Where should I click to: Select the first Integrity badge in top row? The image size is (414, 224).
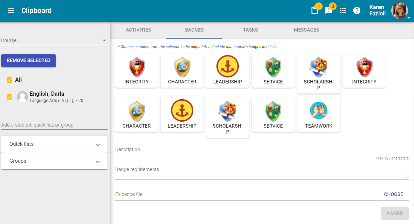(137, 71)
